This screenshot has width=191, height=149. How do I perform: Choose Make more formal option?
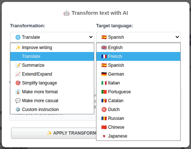coord(52,92)
